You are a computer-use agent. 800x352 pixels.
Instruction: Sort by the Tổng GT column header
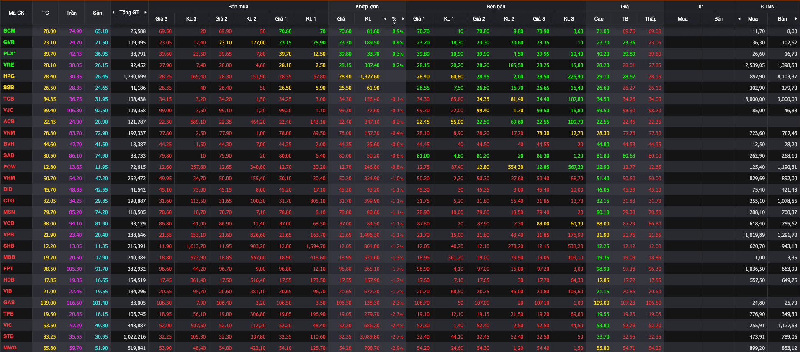(x=129, y=13)
